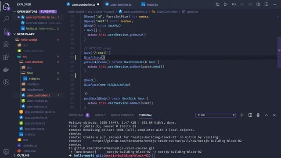This screenshot has height=158, width=281.
Task: Expand the dto folder
Action: 29,68
